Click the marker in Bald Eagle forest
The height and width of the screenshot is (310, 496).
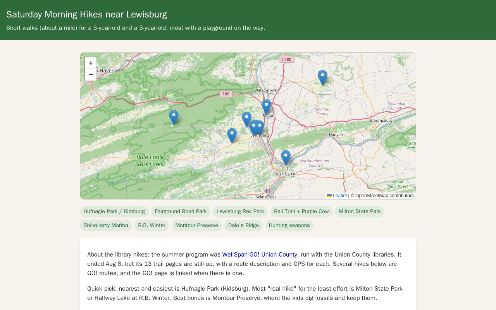coord(174,117)
